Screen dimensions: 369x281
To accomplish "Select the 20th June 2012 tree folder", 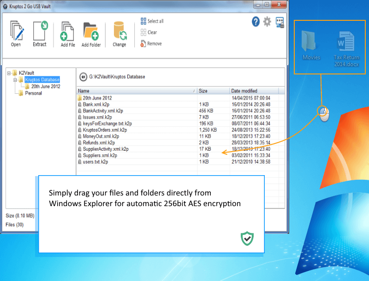I will tap(46, 86).
